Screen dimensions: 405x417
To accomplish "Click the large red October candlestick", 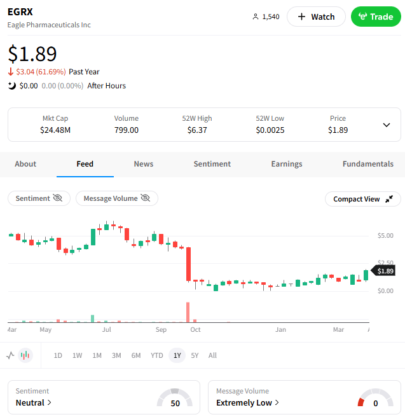I will (188, 264).
